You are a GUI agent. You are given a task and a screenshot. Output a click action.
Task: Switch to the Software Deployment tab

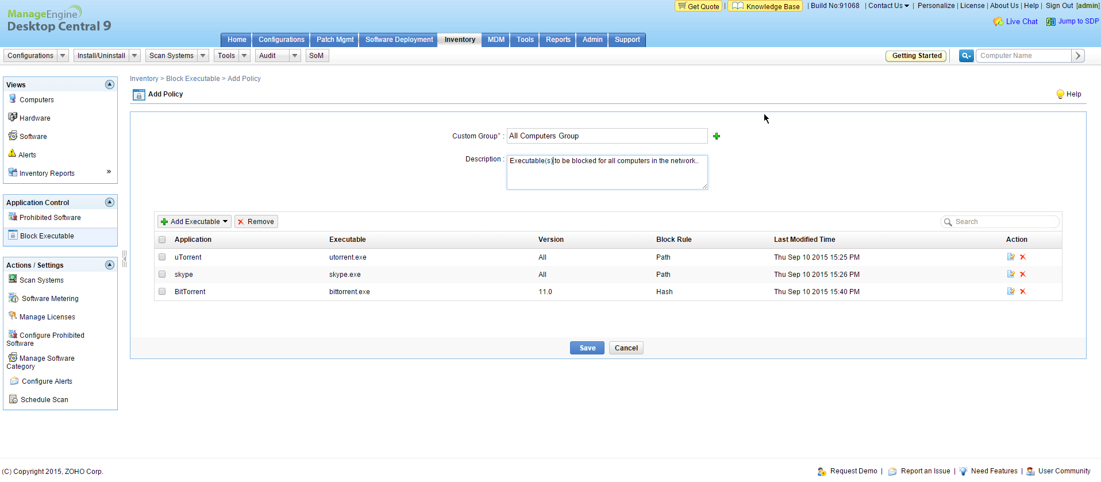point(399,40)
